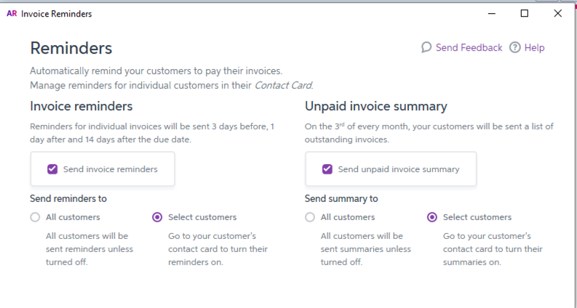577x308 pixels.
Task: Click the "Send unpaid invoice summary" label text
Action: [x=399, y=169]
